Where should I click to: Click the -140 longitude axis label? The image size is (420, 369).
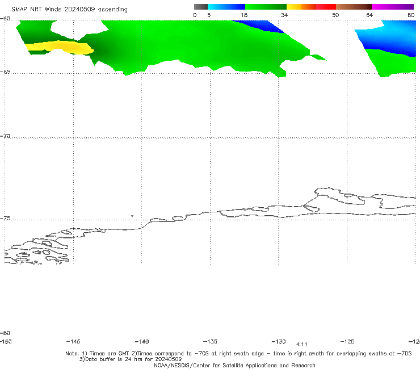coord(142,342)
